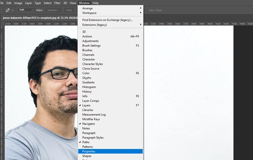Toggle the Layers panel checkmark item

click(86, 105)
